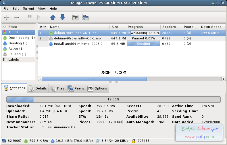Filter by Active (1) state

click(x=19, y=49)
